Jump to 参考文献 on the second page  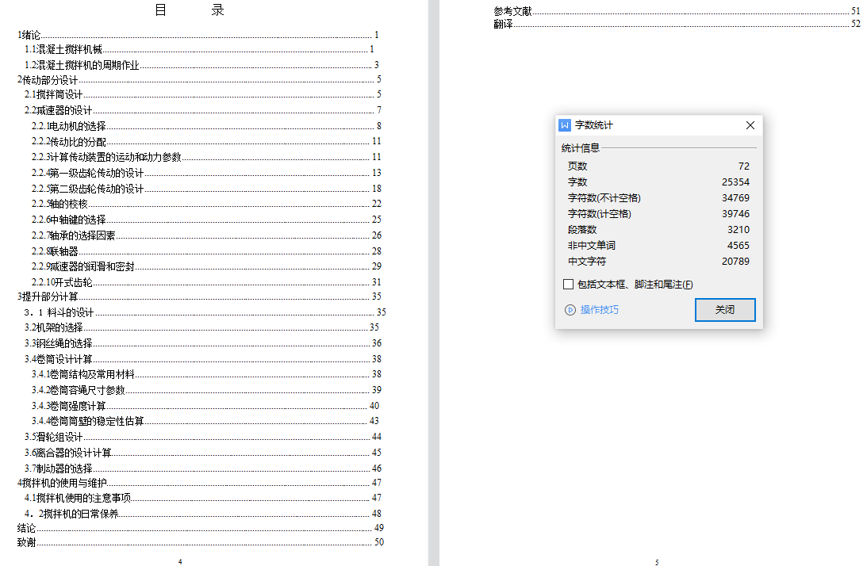512,11
